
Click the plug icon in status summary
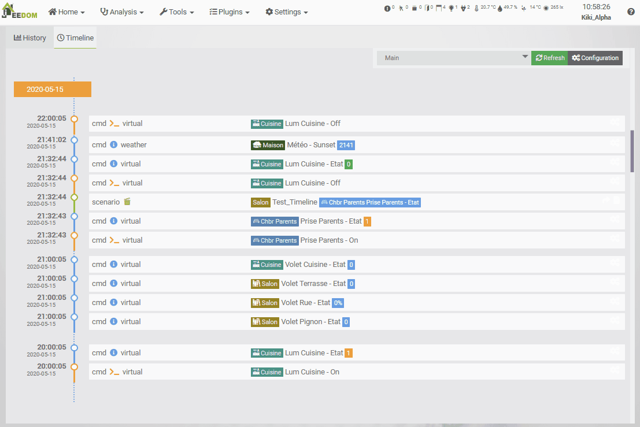tap(462, 8)
